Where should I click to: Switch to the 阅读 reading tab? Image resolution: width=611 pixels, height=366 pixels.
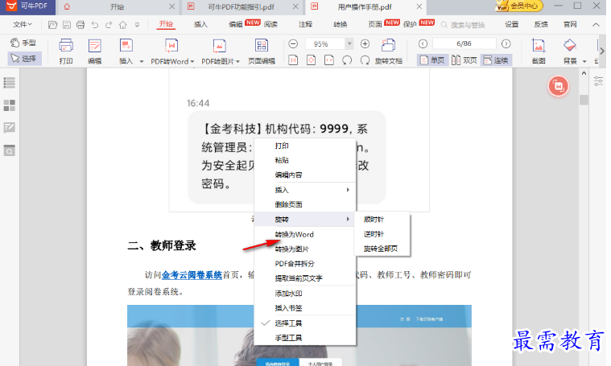point(270,24)
